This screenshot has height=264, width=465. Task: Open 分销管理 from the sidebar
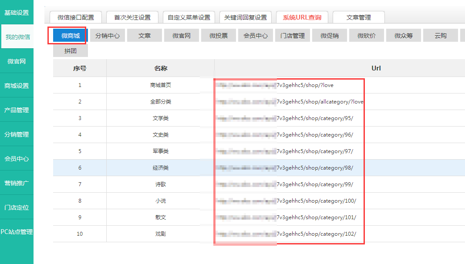[x=17, y=134]
